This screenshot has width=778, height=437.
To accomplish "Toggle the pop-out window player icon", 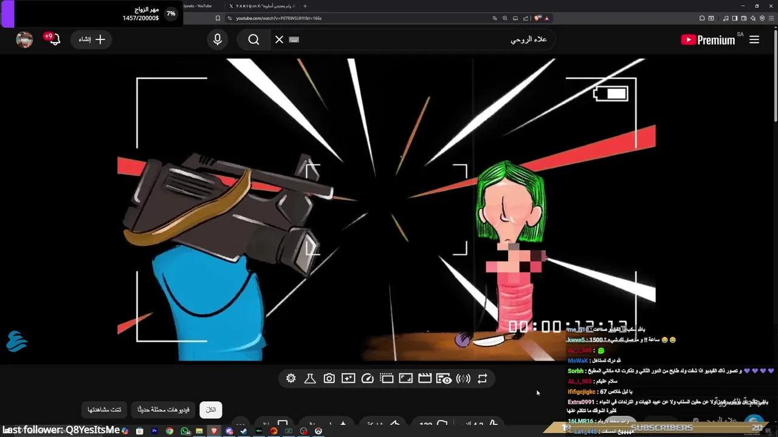I will [x=387, y=379].
